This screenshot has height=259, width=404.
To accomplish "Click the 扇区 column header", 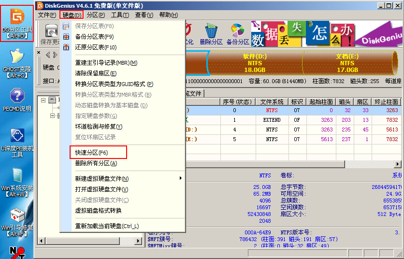I will point(362,102).
